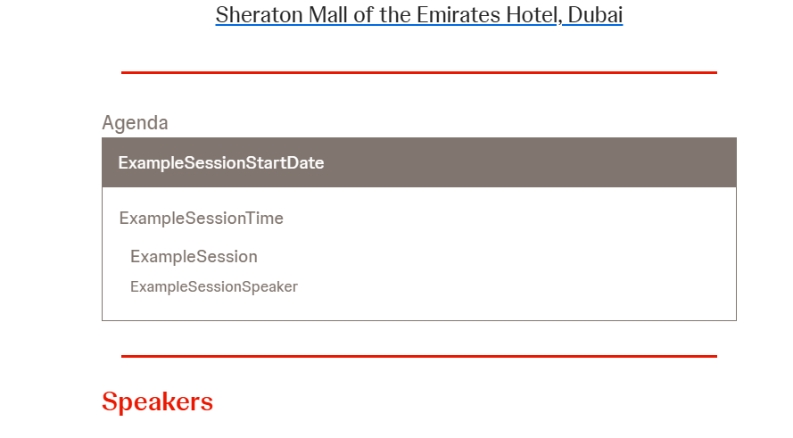Click the Agenda section heading
Image resolution: width=793 pixels, height=438 pixels.
click(135, 123)
